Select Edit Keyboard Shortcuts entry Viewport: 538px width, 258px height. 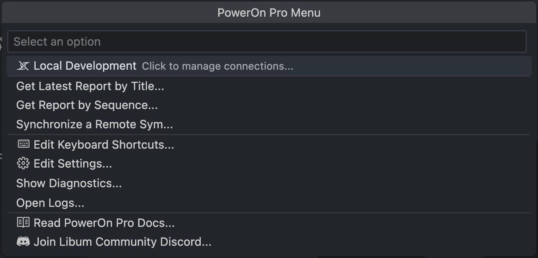point(103,144)
